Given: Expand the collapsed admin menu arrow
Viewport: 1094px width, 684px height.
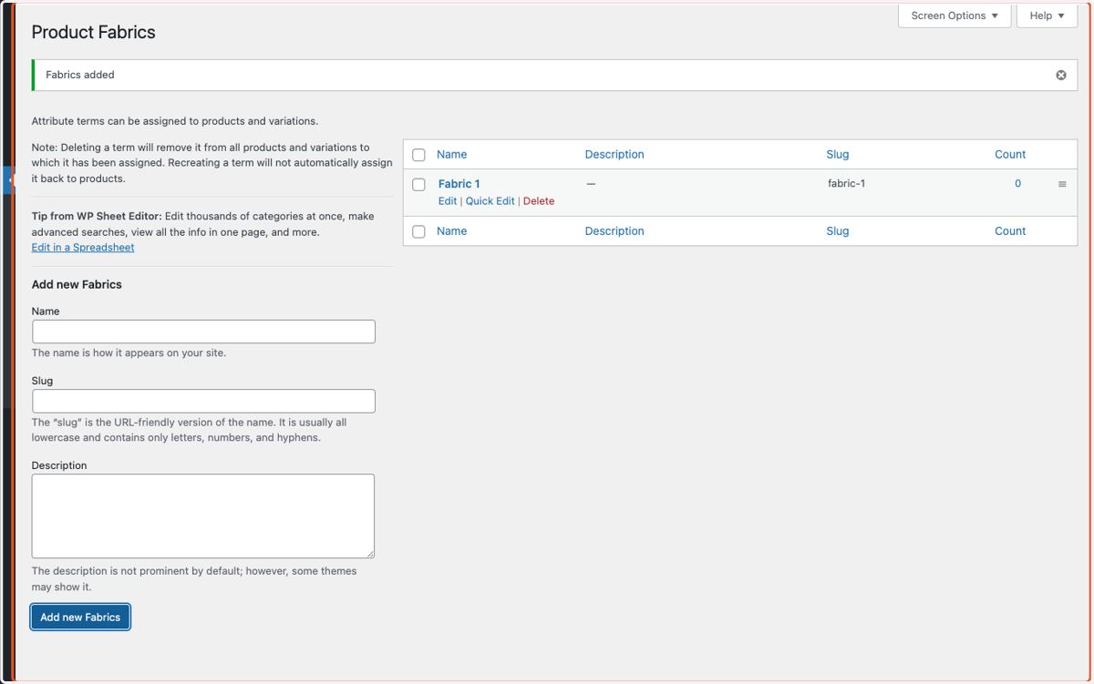Looking at the screenshot, I should tap(10, 180).
